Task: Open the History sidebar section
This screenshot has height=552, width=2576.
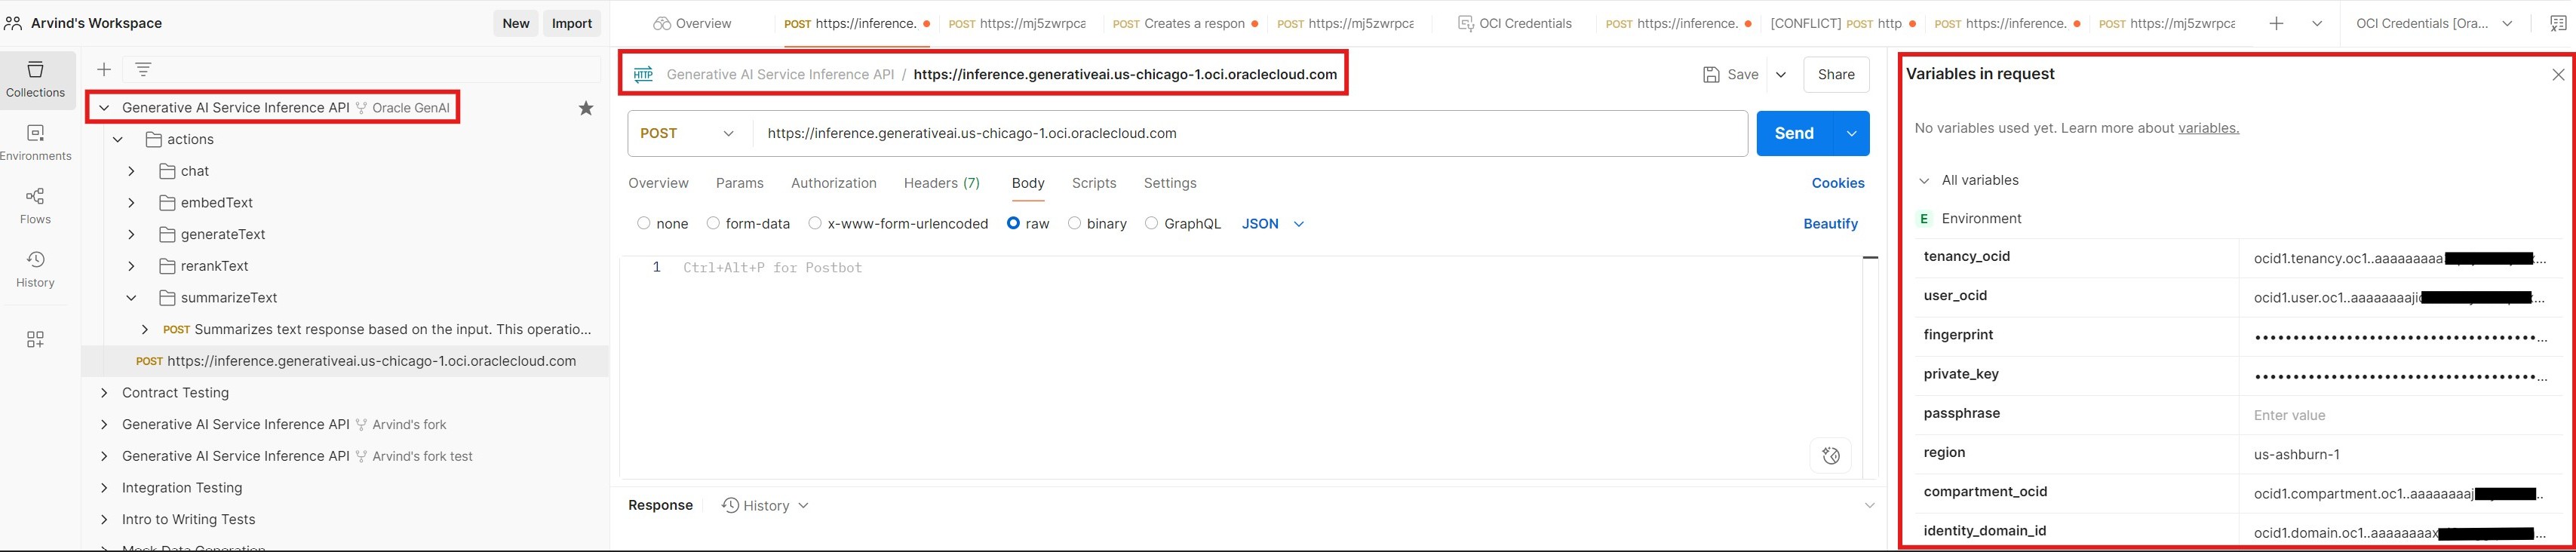Action: [x=35, y=270]
